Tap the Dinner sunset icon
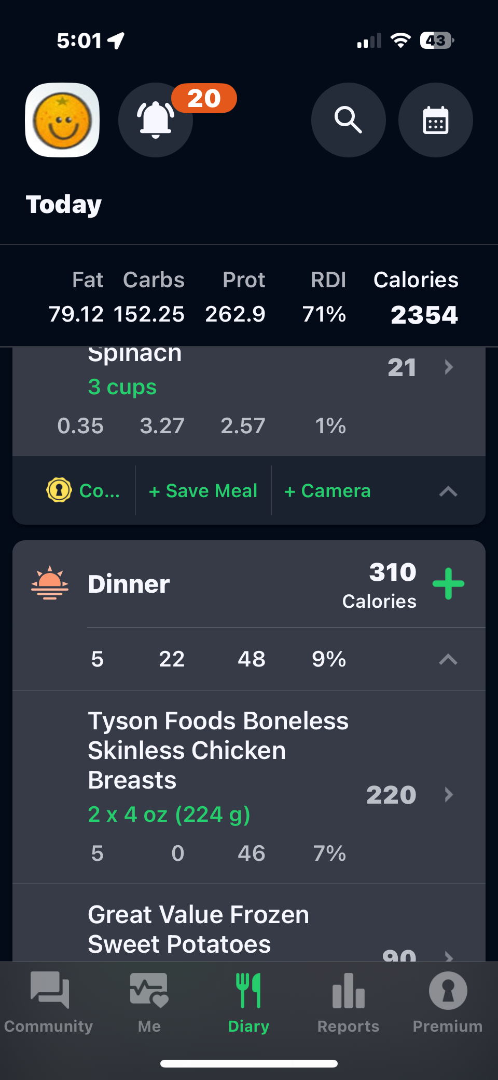Screen dimensions: 498x1080 tap(50, 584)
